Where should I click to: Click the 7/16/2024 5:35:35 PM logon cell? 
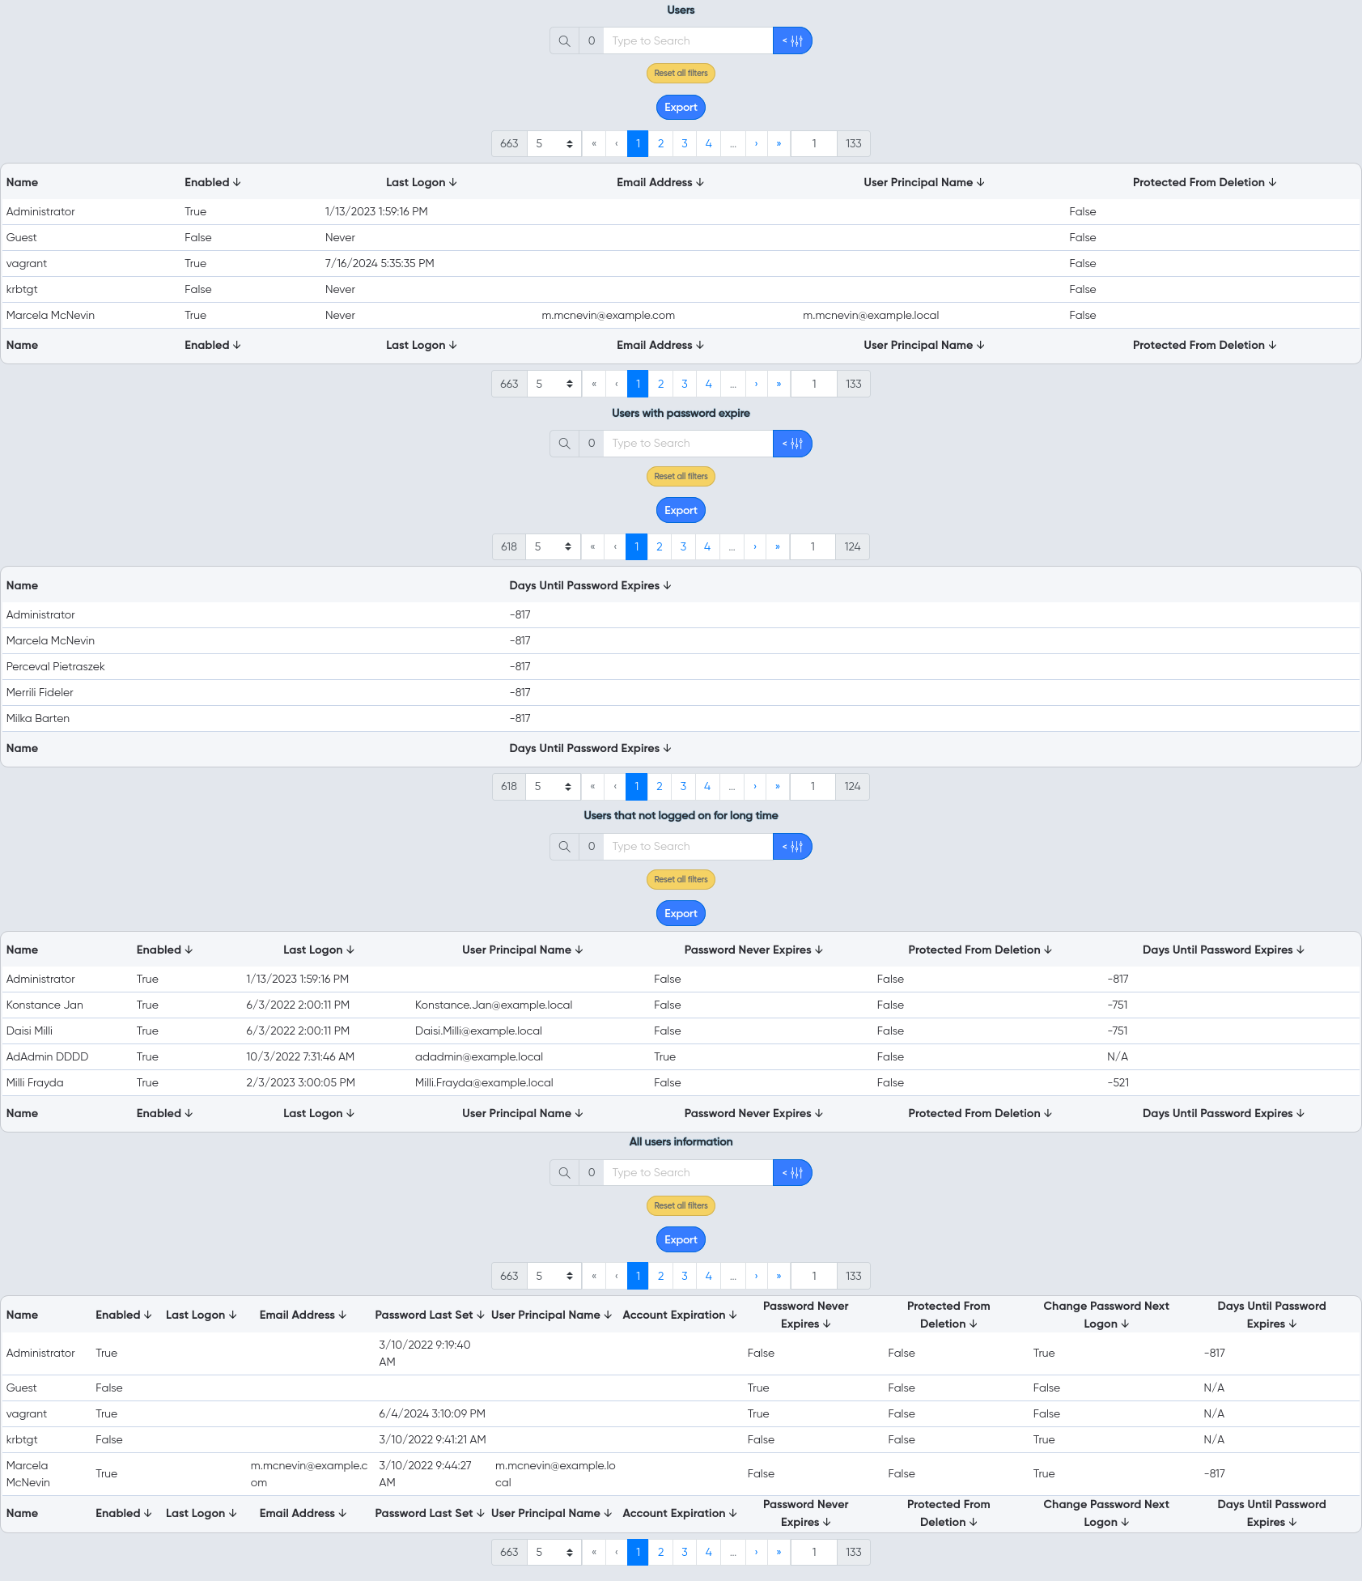coord(380,263)
